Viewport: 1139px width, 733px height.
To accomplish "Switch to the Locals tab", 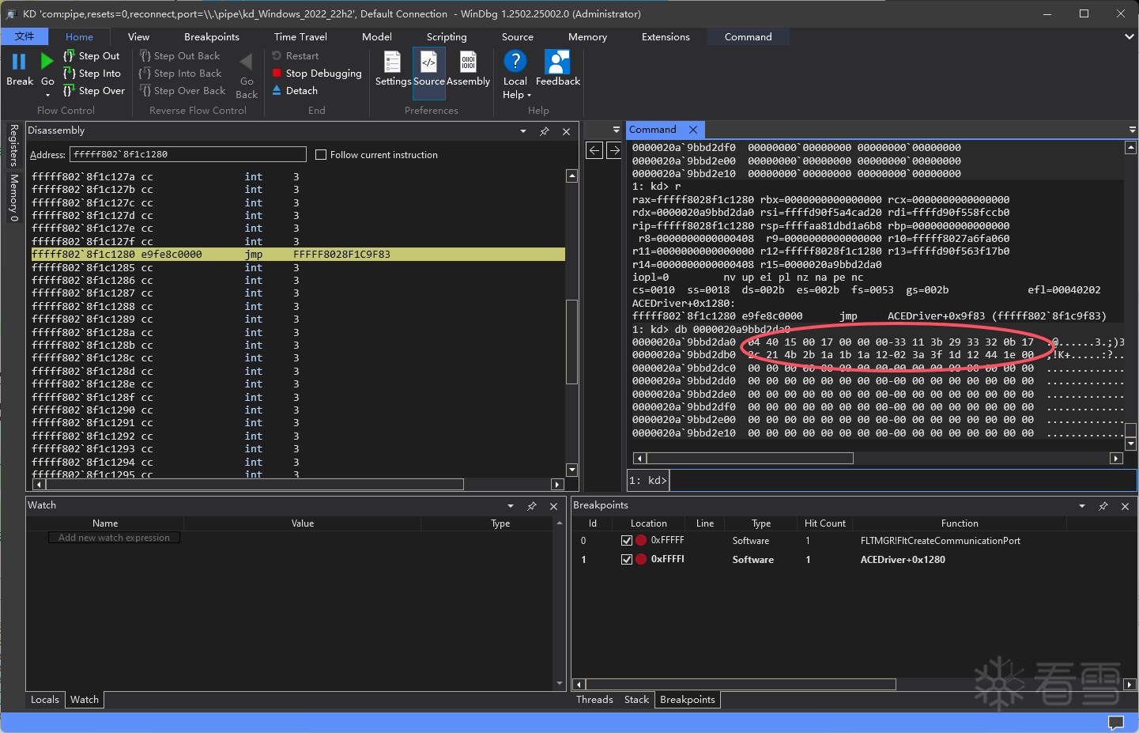I will click(x=45, y=700).
